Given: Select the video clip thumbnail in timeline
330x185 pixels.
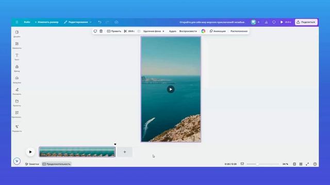Looking at the screenshot, I should pos(77,152).
